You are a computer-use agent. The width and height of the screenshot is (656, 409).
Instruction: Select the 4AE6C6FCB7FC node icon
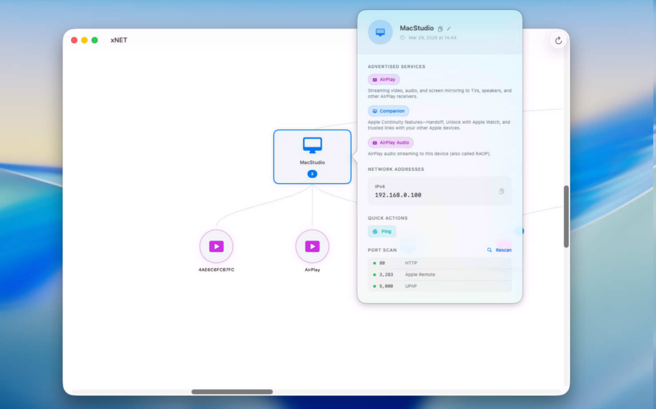[x=216, y=246]
